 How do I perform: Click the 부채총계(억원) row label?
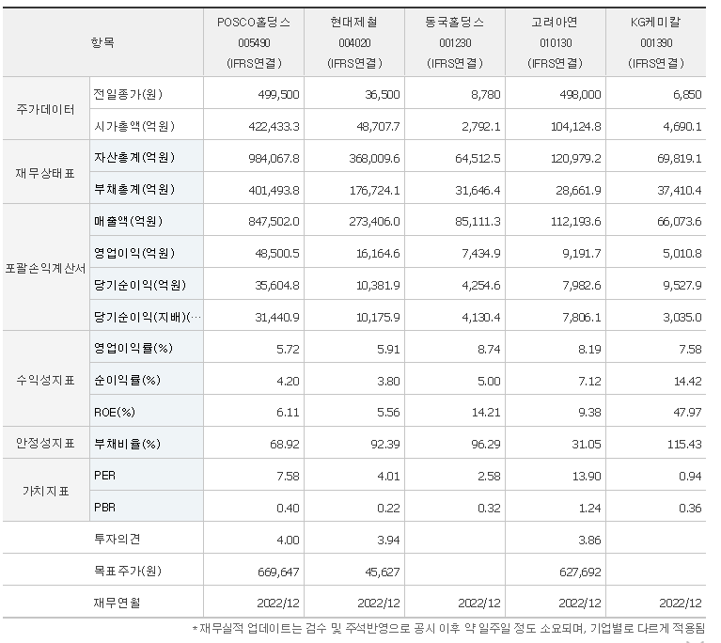click(x=134, y=190)
